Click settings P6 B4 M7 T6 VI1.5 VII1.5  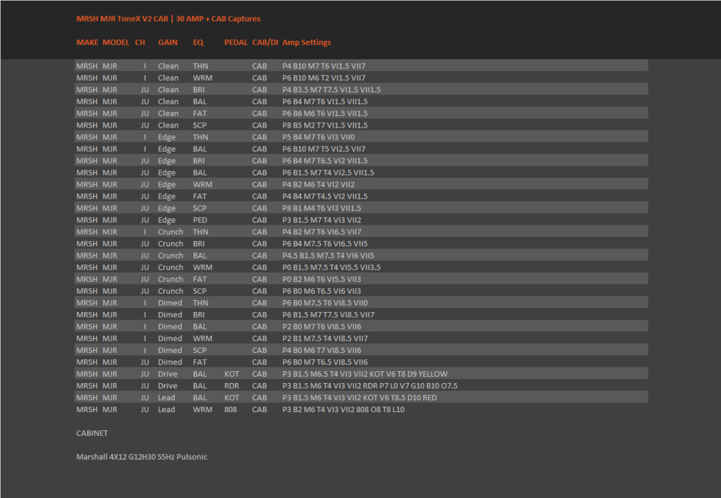(x=325, y=101)
